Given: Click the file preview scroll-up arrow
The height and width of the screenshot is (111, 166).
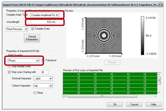Looking at the screenshot, I should 159,75.
